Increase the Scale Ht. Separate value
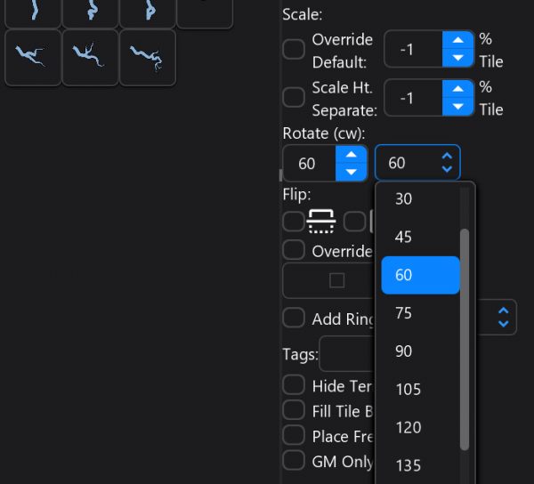Screen dimensions: 534x484 click(457, 89)
